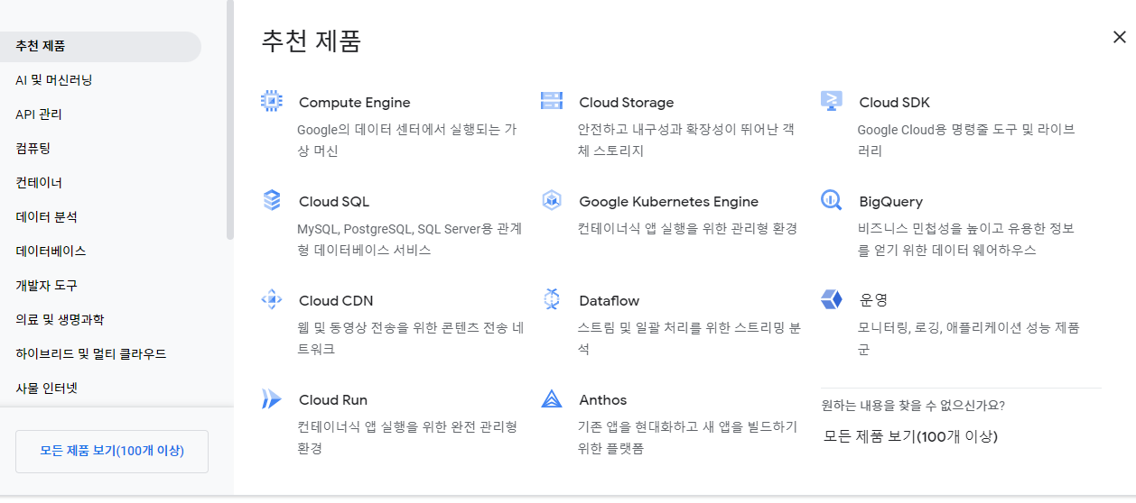Open the Cloud CDN product link
Image resolution: width=1136 pixels, height=503 pixels.
[336, 301]
